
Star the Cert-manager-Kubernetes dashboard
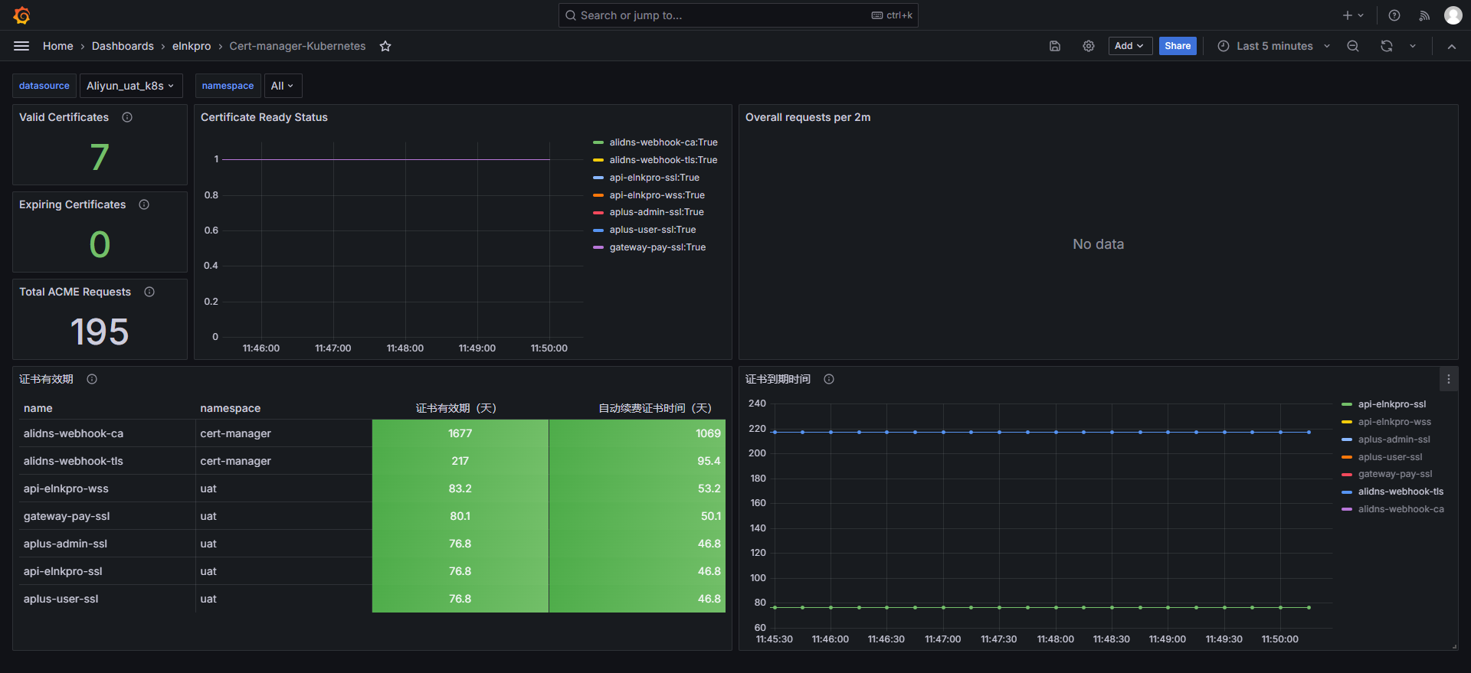385,46
